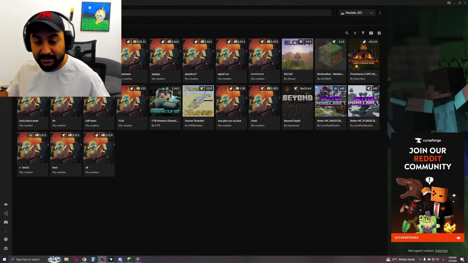Open the Calculator taskbar icon
This screenshot has width=468, height=263.
(93, 259)
